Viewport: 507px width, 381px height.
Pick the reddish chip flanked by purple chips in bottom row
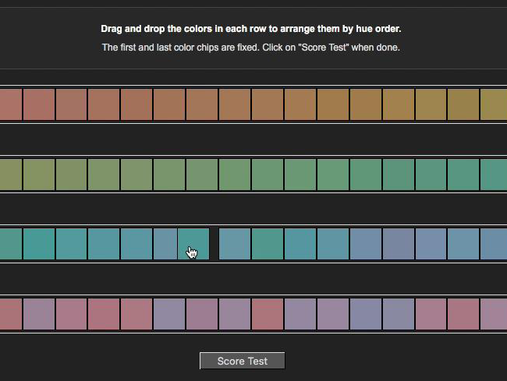(268, 314)
